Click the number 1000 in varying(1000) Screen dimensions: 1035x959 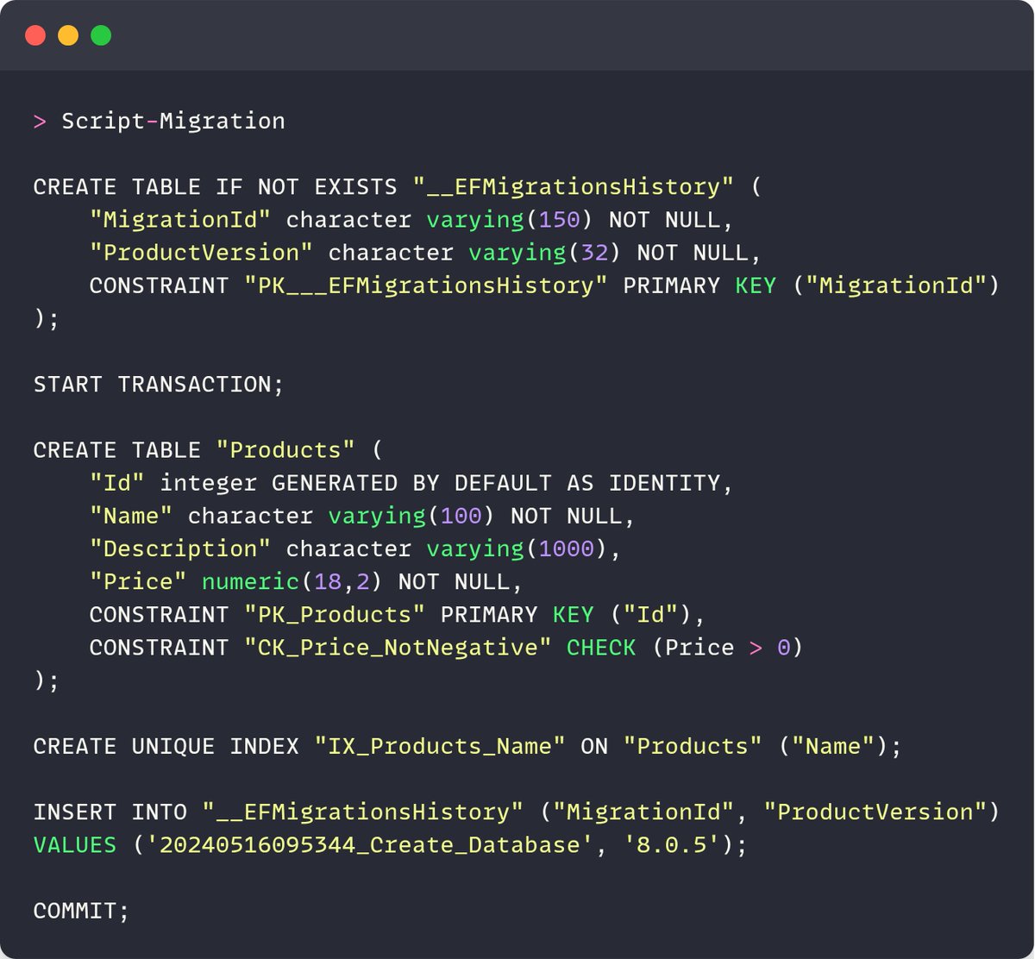pos(567,548)
